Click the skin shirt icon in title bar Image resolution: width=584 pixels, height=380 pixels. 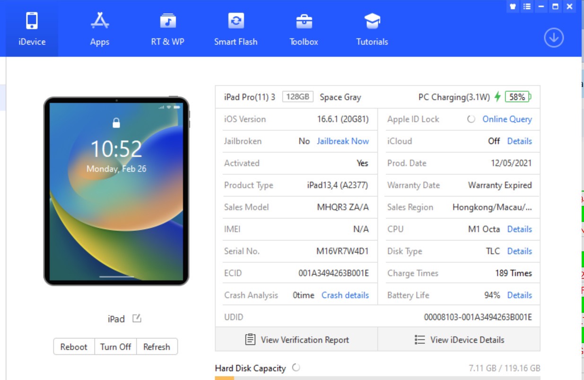coord(513,7)
